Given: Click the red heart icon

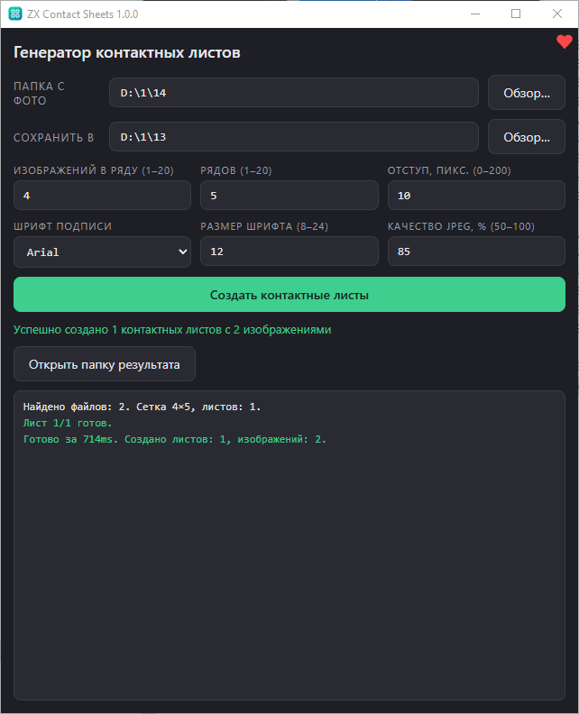Looking at the screenshot, I should point(564,41).
